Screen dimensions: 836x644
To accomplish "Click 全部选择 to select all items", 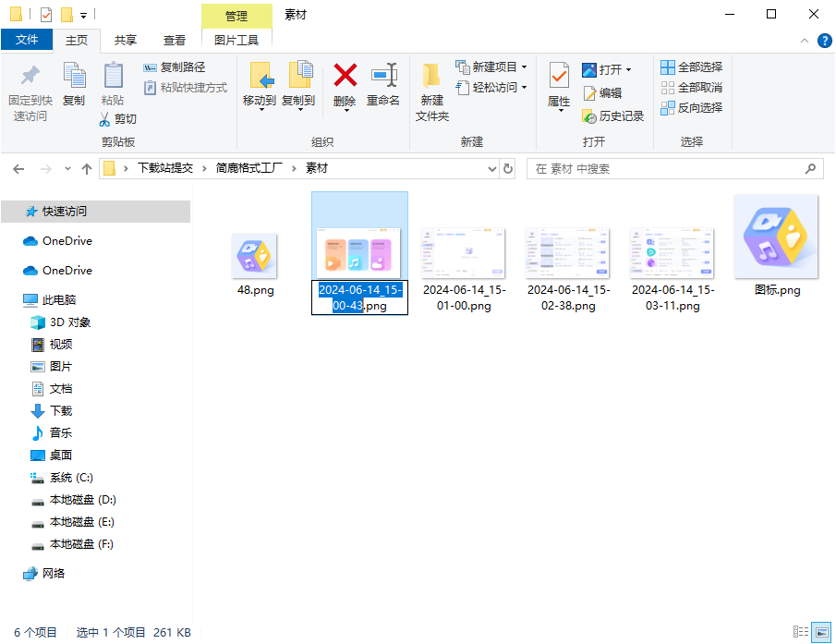I will click(691, 67).
